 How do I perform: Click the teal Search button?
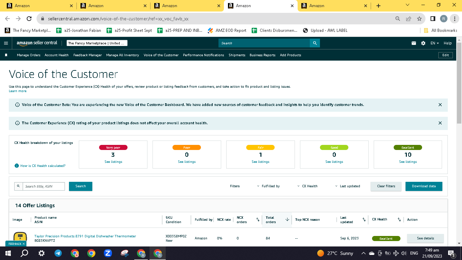(80, 186)
